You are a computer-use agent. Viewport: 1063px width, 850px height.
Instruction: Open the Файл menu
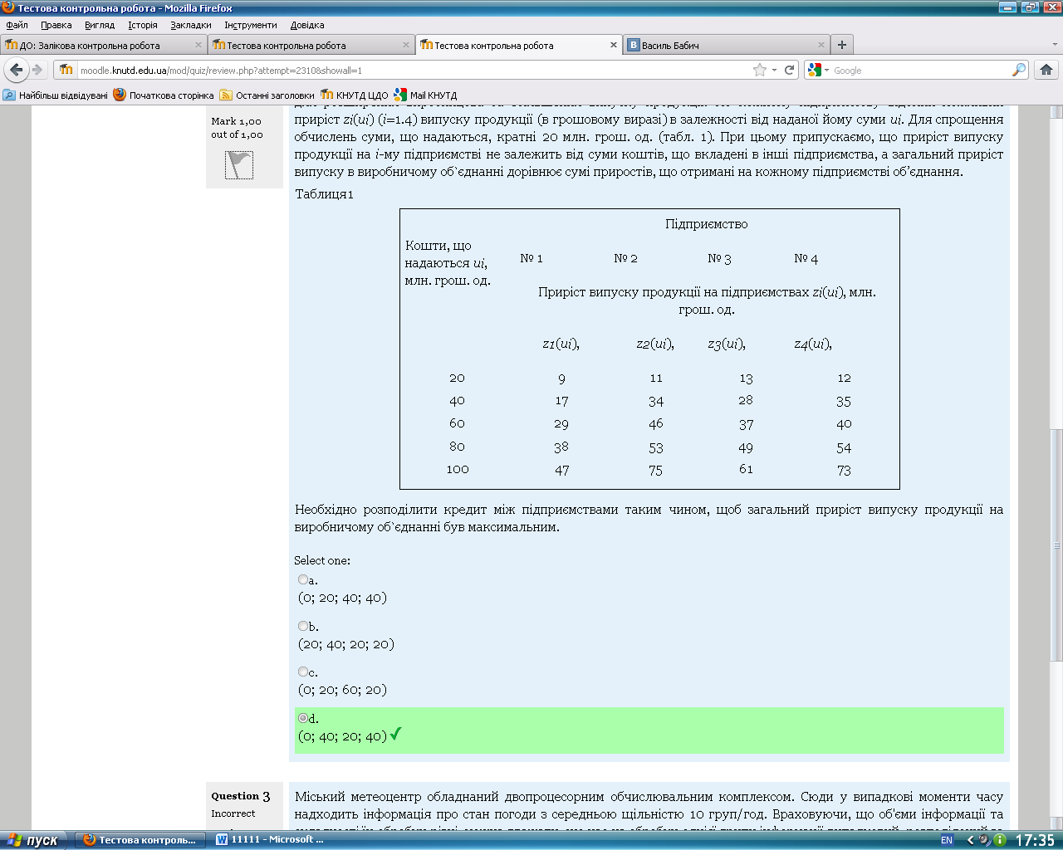click(x=17, y=25)
